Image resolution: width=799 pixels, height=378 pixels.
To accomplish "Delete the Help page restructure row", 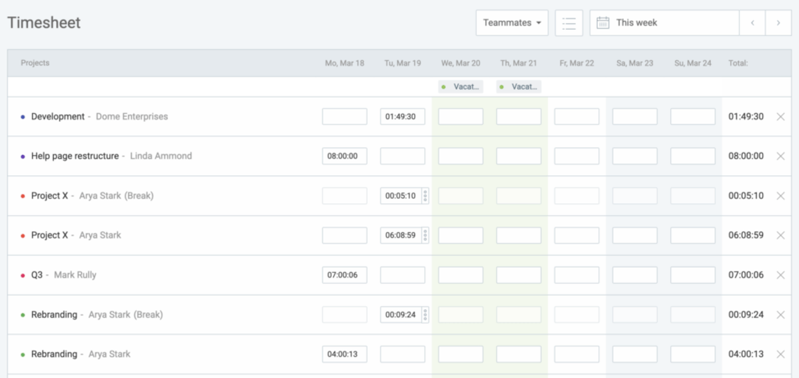I will pos(780,156).
